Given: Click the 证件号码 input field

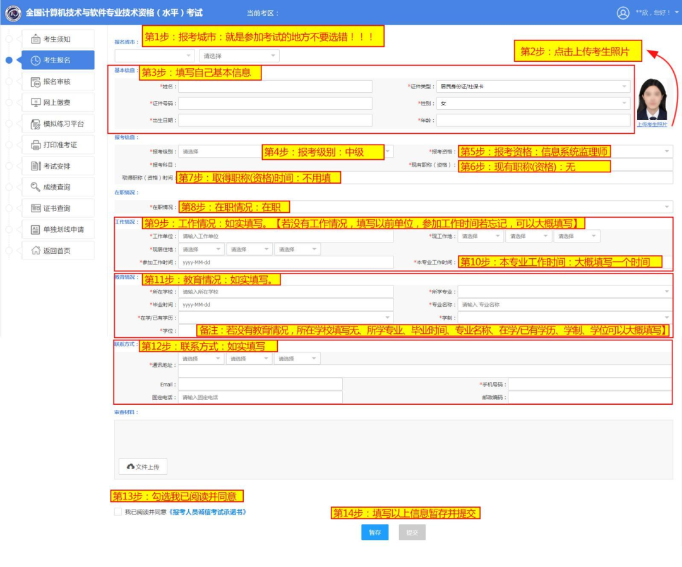Looking at the screenshot, I should coord(275,104).
